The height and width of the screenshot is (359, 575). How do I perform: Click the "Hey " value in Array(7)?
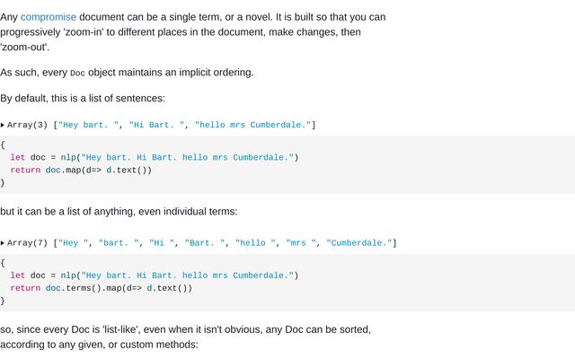pyautogui.click(x=74, y=243)
